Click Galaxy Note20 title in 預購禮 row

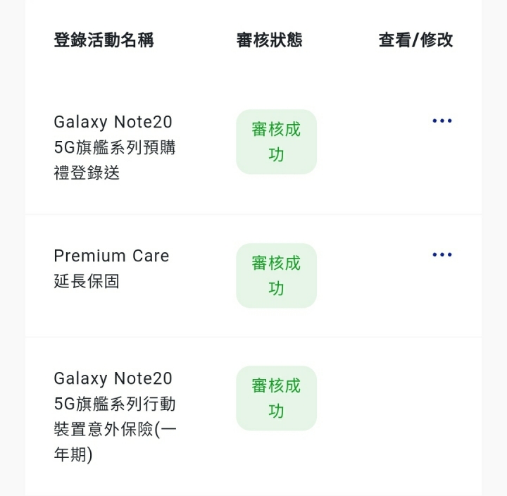click(113, 122)
